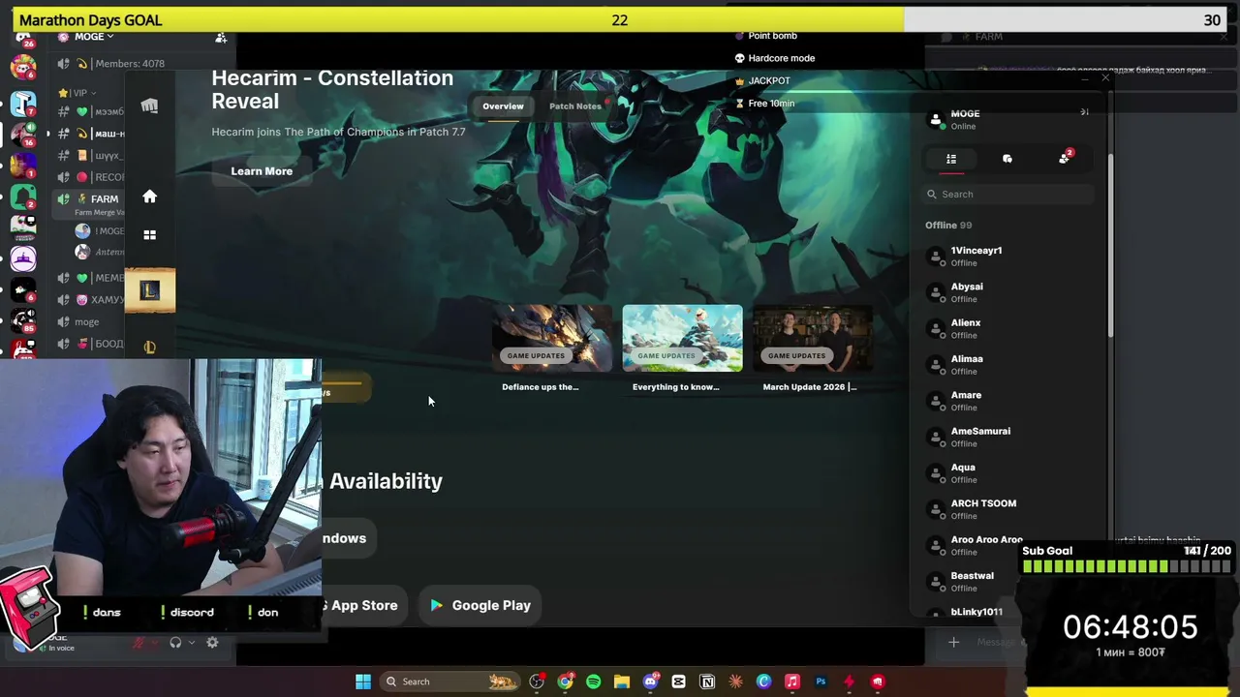The image size is (1240, 697).
Task: Open File Explorer from the taskbar
Action: (x=621, y=682)
